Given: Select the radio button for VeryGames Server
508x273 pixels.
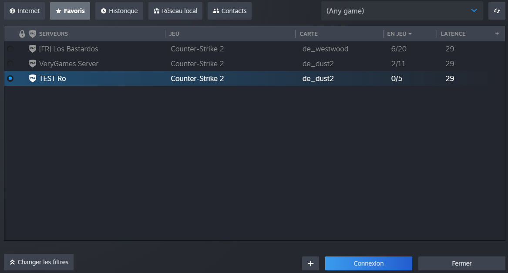Looking at the screenshot, I should click(10, 64).
